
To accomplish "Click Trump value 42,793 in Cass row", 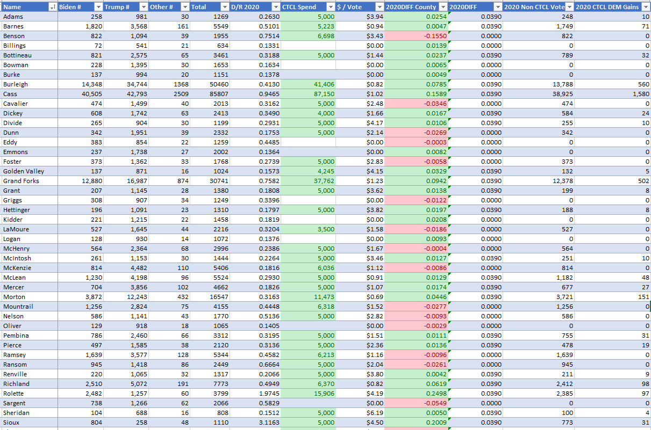I will pyautogui.click(x=126, y=94).
